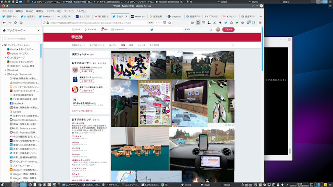Select News (ニュース) search tab

pyautogui.click(x=141, y=45)
